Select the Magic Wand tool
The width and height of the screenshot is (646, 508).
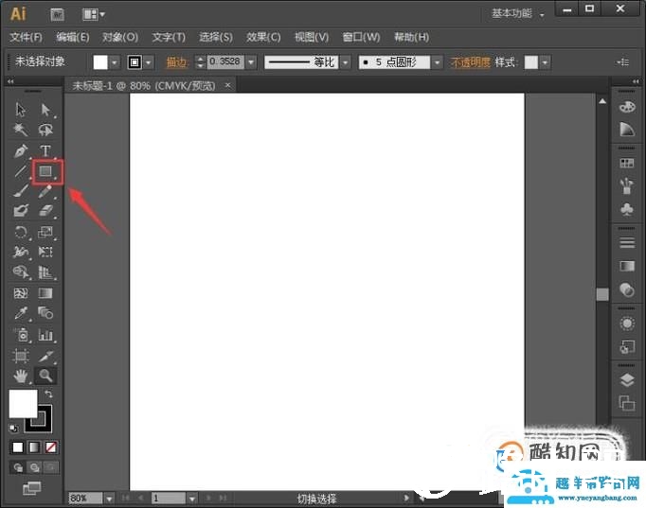21,130
